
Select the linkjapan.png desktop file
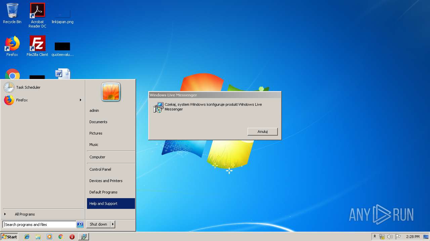tap(62, 16)
